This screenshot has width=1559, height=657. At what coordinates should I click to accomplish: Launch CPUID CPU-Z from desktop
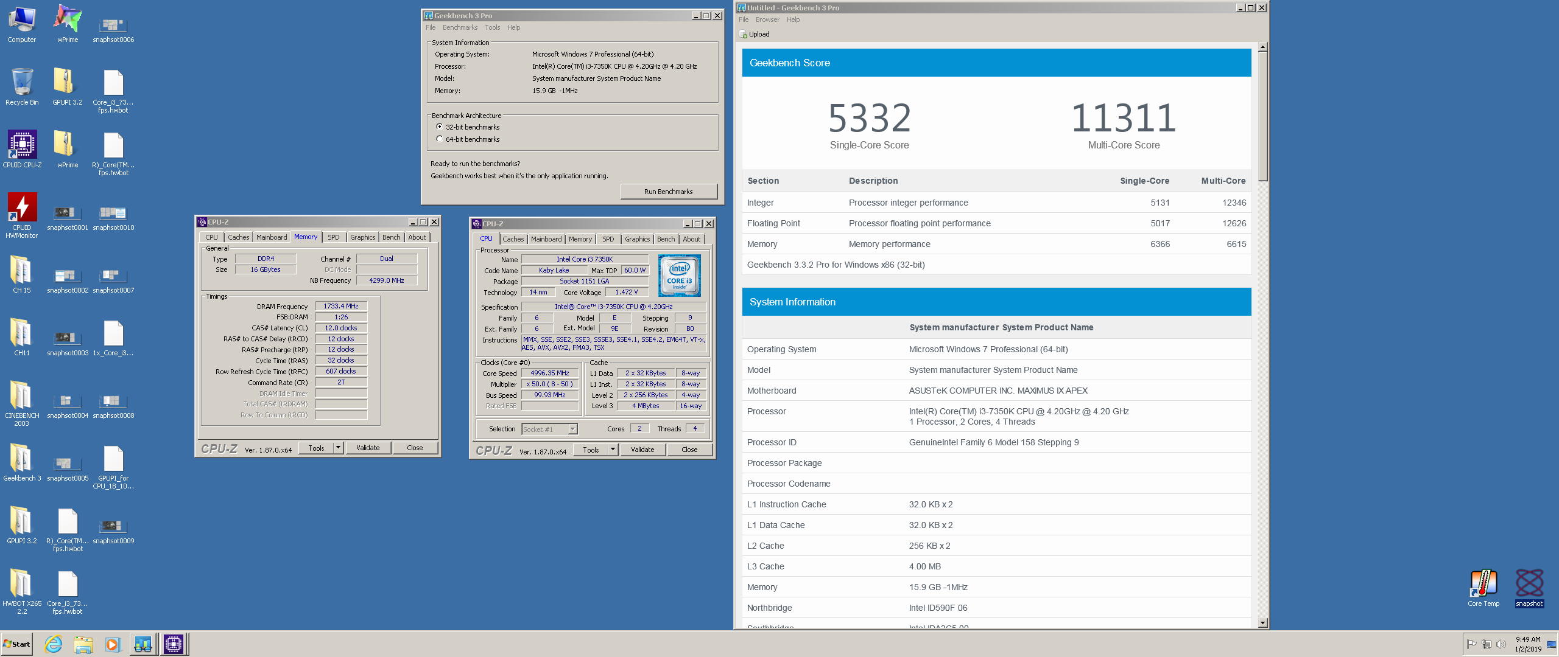click(x=22, y=150)
